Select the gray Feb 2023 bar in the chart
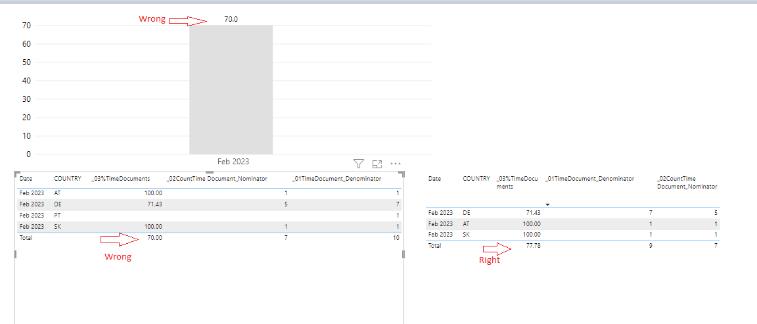Screen dimensions: 757x324 231,90
